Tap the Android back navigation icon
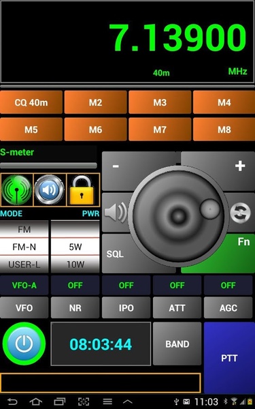The width and height of the screenshot is (255, 409). [x=12, y=402]
